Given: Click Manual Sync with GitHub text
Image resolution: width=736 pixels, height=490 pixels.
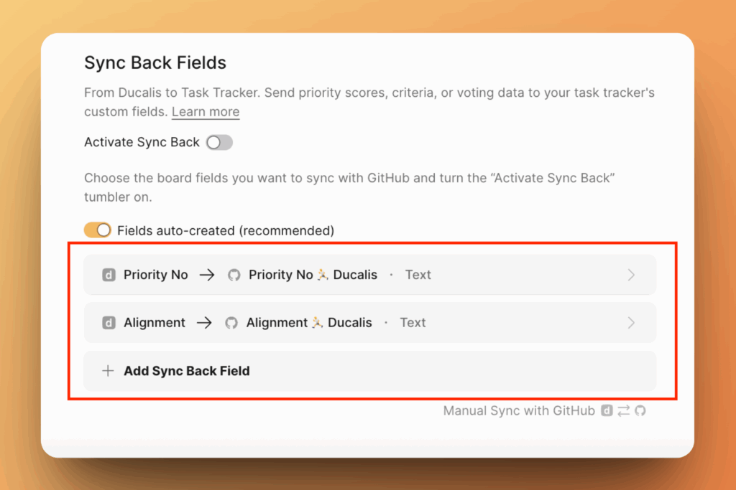Looking at the screenshot, I should (x=519, y=411).
